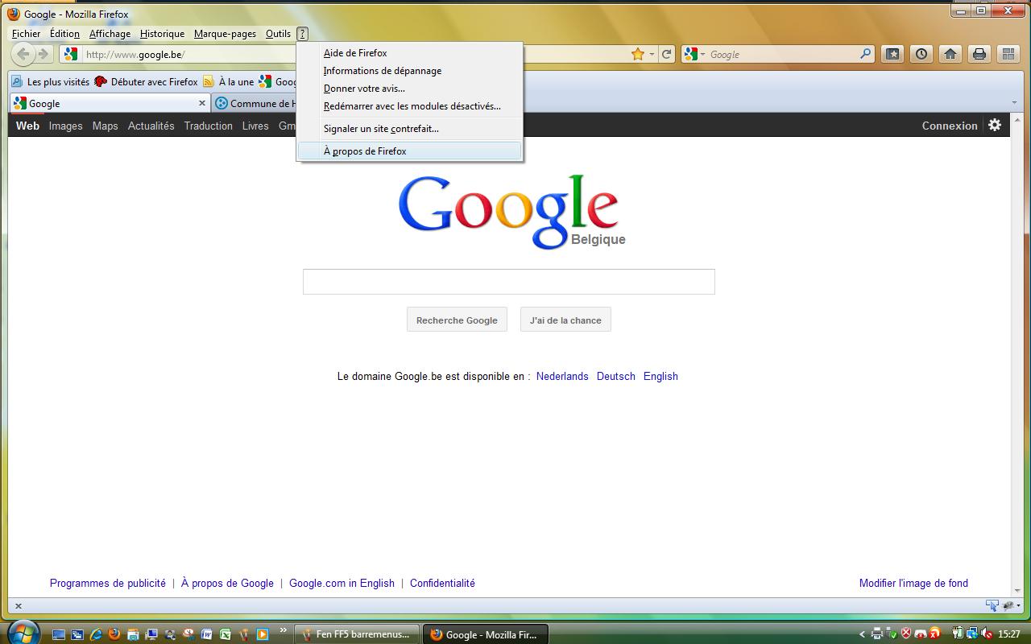Image resolution: width=1031 pixels, height=644 pixels.
Task: Click the Home toolbar icon
Action: click(x=950, y=54)
